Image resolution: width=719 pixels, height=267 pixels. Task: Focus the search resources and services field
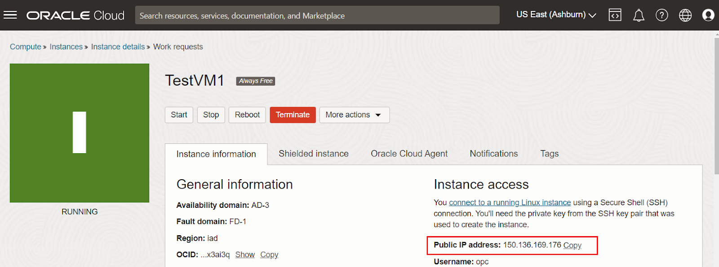pyautogui.click(x=317, y=15)
